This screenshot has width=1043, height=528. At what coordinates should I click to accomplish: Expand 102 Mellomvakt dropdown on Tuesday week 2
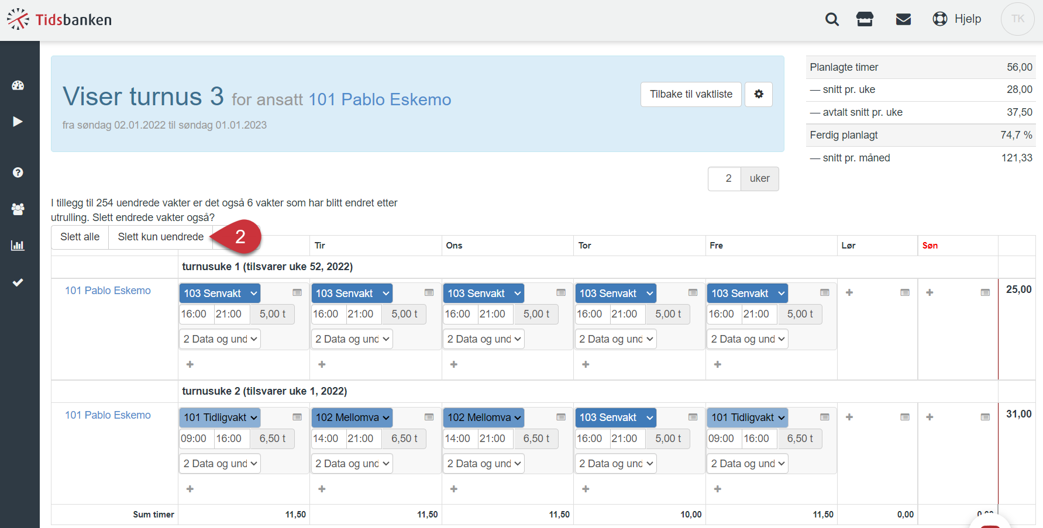click(352, 417)
